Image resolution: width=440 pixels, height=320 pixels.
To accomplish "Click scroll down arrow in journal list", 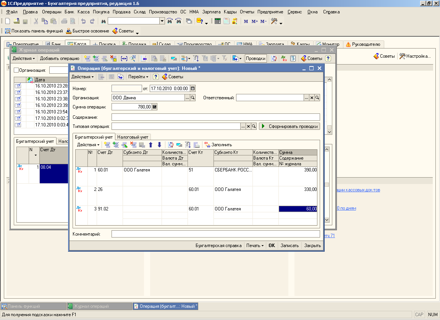I will point(330,132).
